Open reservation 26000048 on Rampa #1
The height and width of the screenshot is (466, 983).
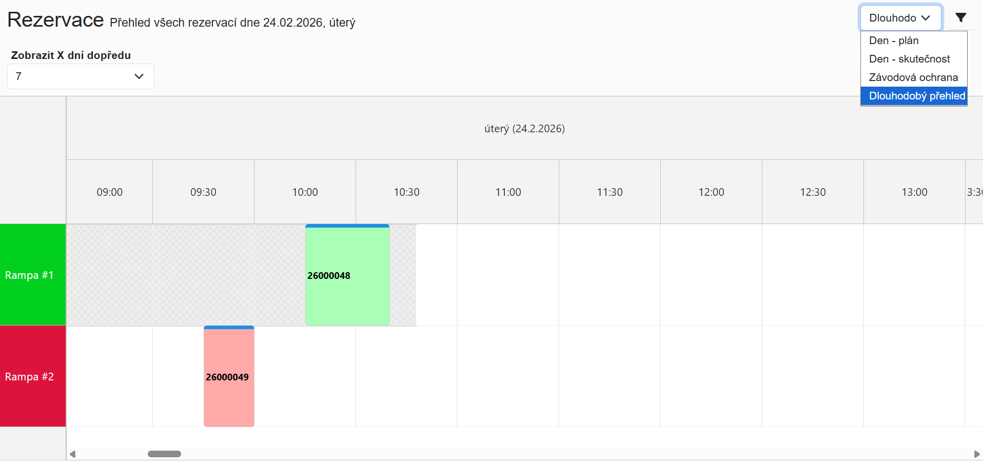coord(347,275)
